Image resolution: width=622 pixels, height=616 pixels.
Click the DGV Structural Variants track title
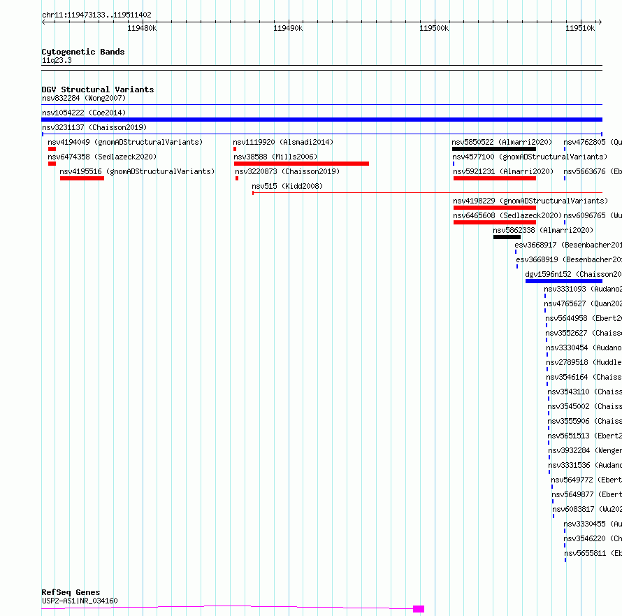coord(98,89)
